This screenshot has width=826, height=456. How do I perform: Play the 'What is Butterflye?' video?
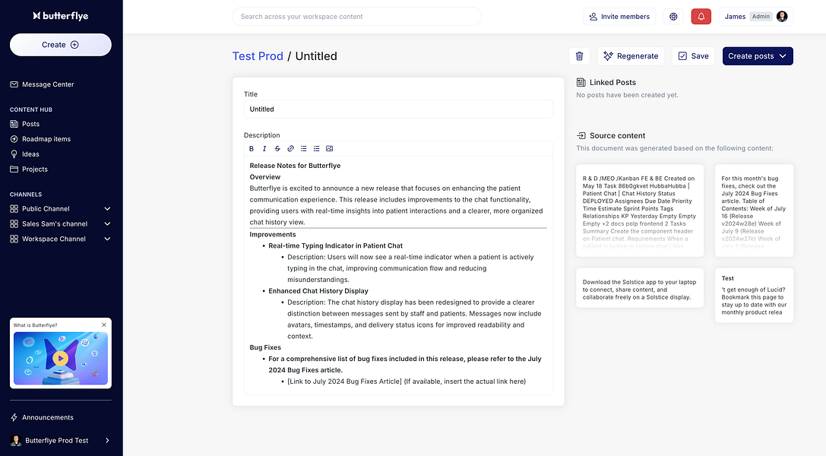click(61, 358)
